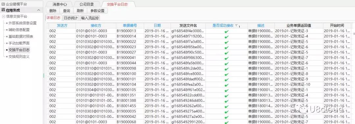Open 手动加载界面 in the tree

click(19, 43)
